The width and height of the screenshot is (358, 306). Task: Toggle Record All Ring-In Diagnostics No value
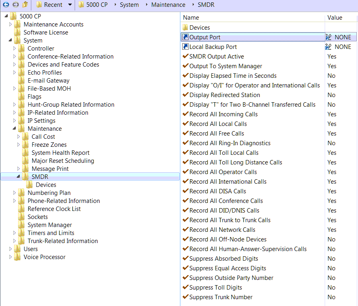(x=331, y=143)
